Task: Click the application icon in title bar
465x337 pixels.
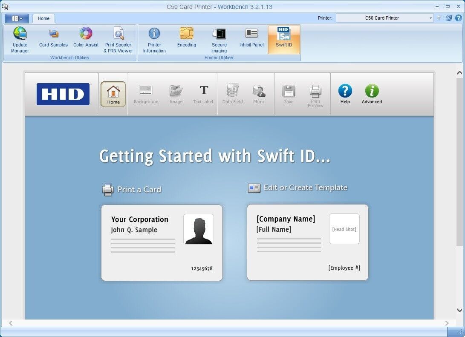Action: coord(5,6)
